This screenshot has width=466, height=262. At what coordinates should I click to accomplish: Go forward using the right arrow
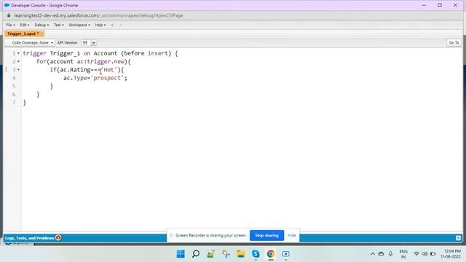click(120, 25)
